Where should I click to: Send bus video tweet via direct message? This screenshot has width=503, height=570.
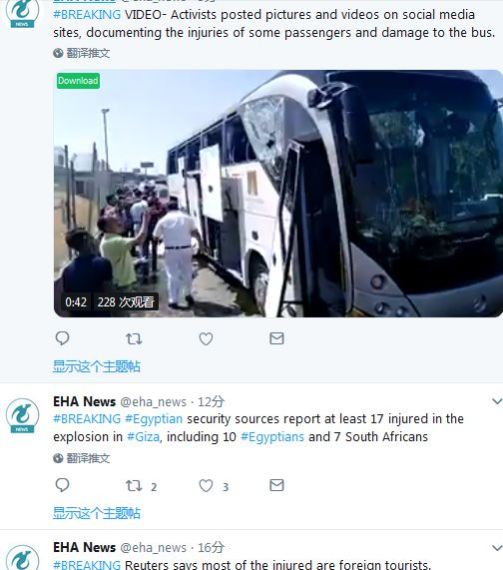point(276,338)
